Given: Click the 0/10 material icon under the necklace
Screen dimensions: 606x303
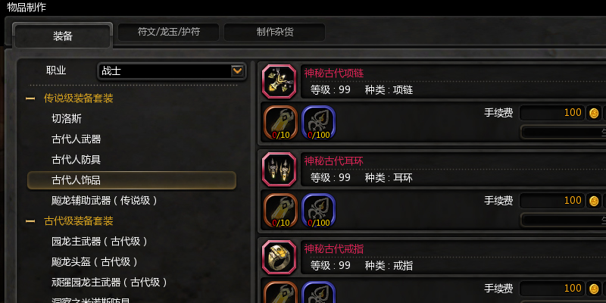Looking at the screenshot, I should click(x=280, y=123).
